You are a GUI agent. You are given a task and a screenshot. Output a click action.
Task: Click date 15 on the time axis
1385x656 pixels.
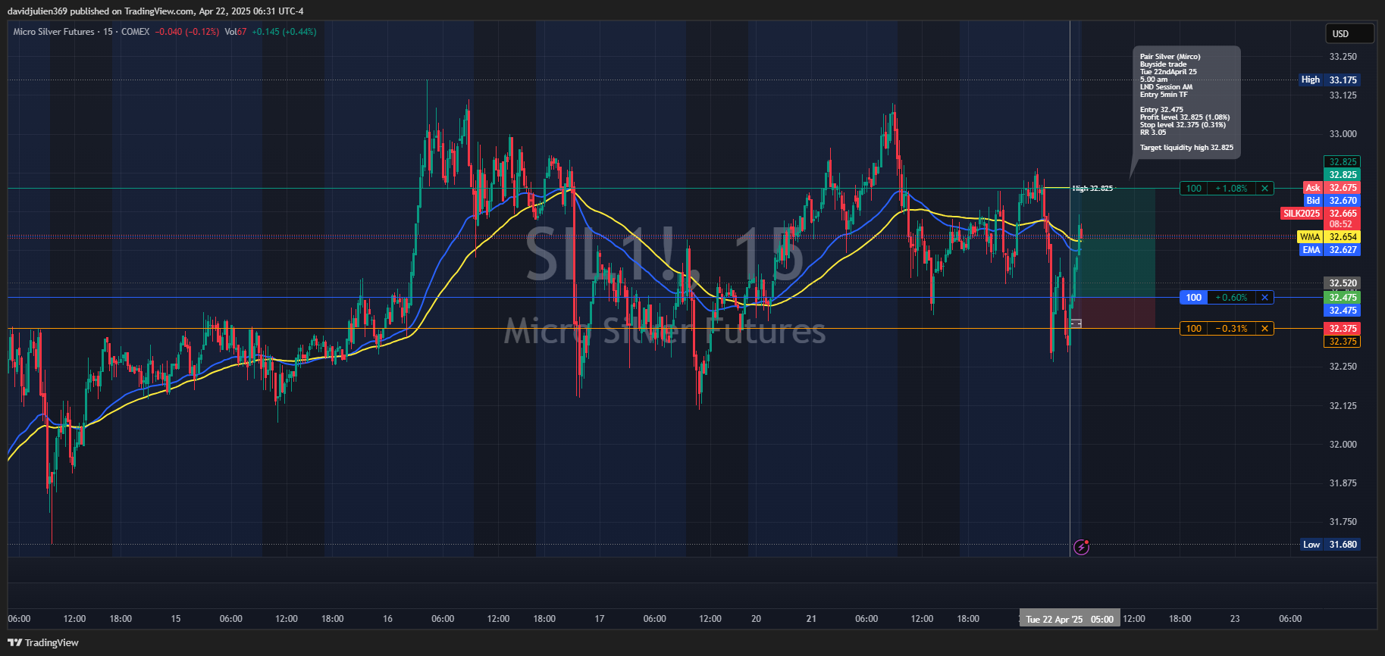tap(176, 619)
